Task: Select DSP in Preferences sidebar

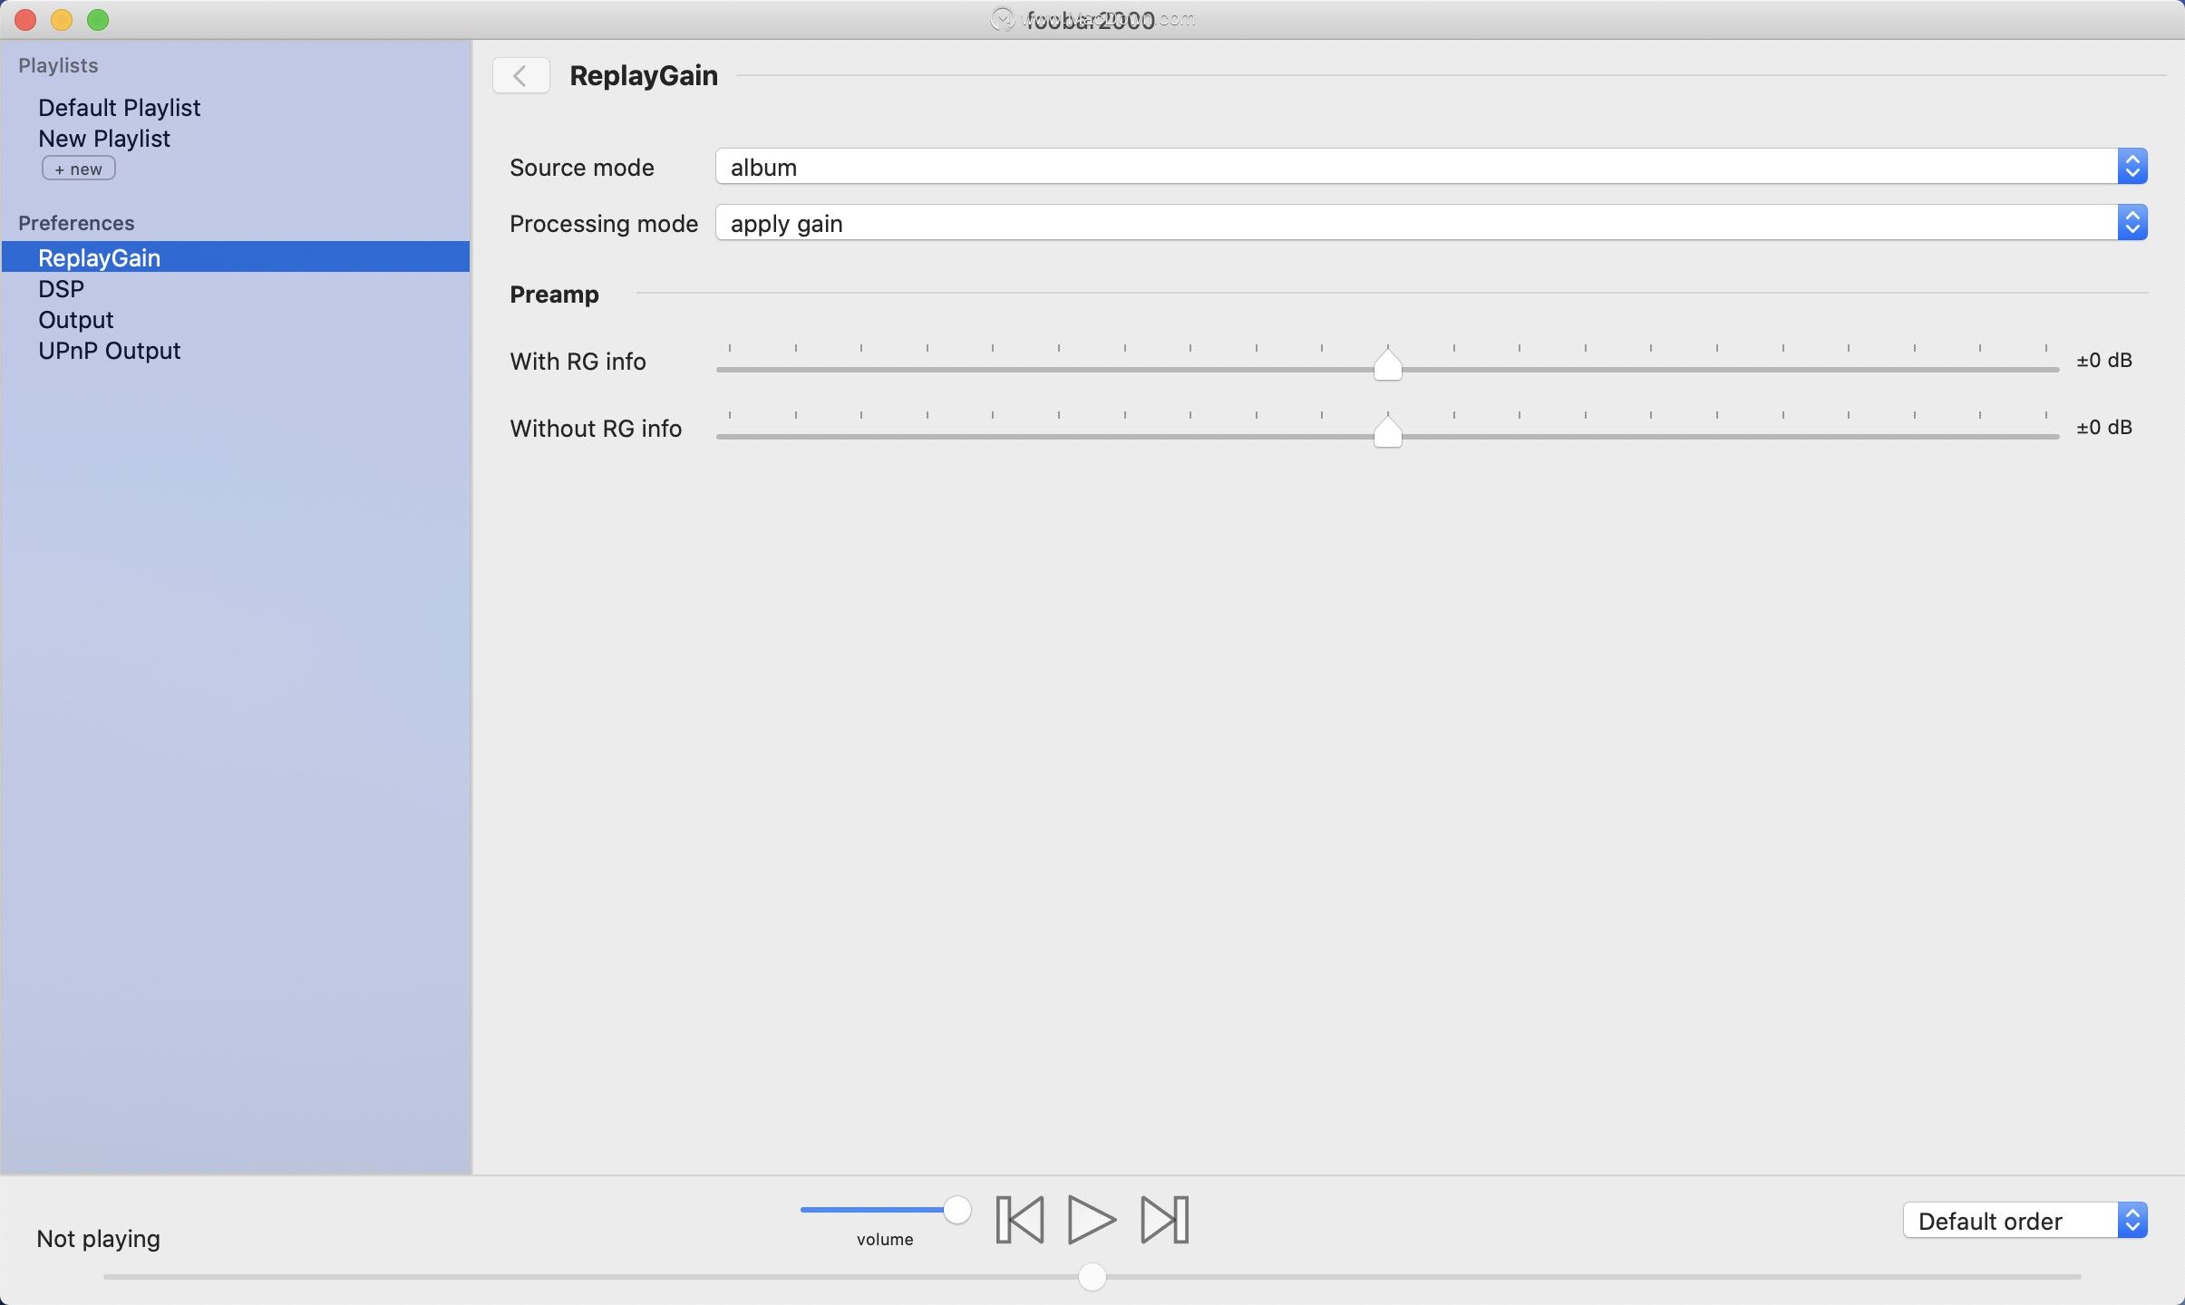Action: [62, 288]
